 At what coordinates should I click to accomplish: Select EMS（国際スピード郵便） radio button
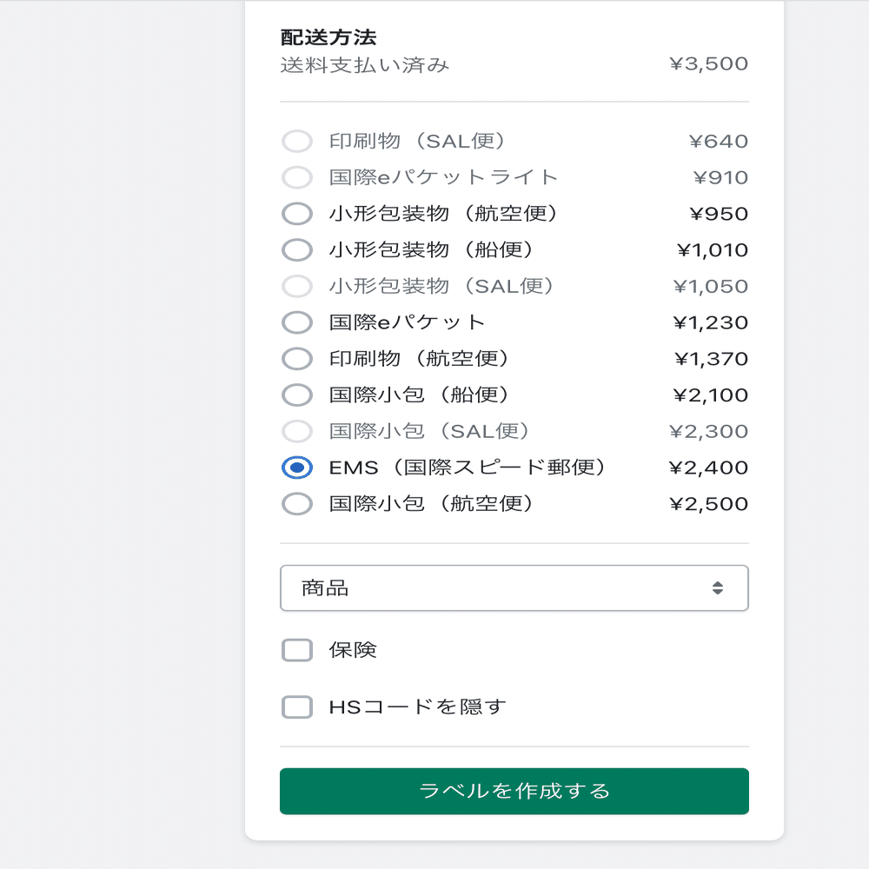[297, 468]
